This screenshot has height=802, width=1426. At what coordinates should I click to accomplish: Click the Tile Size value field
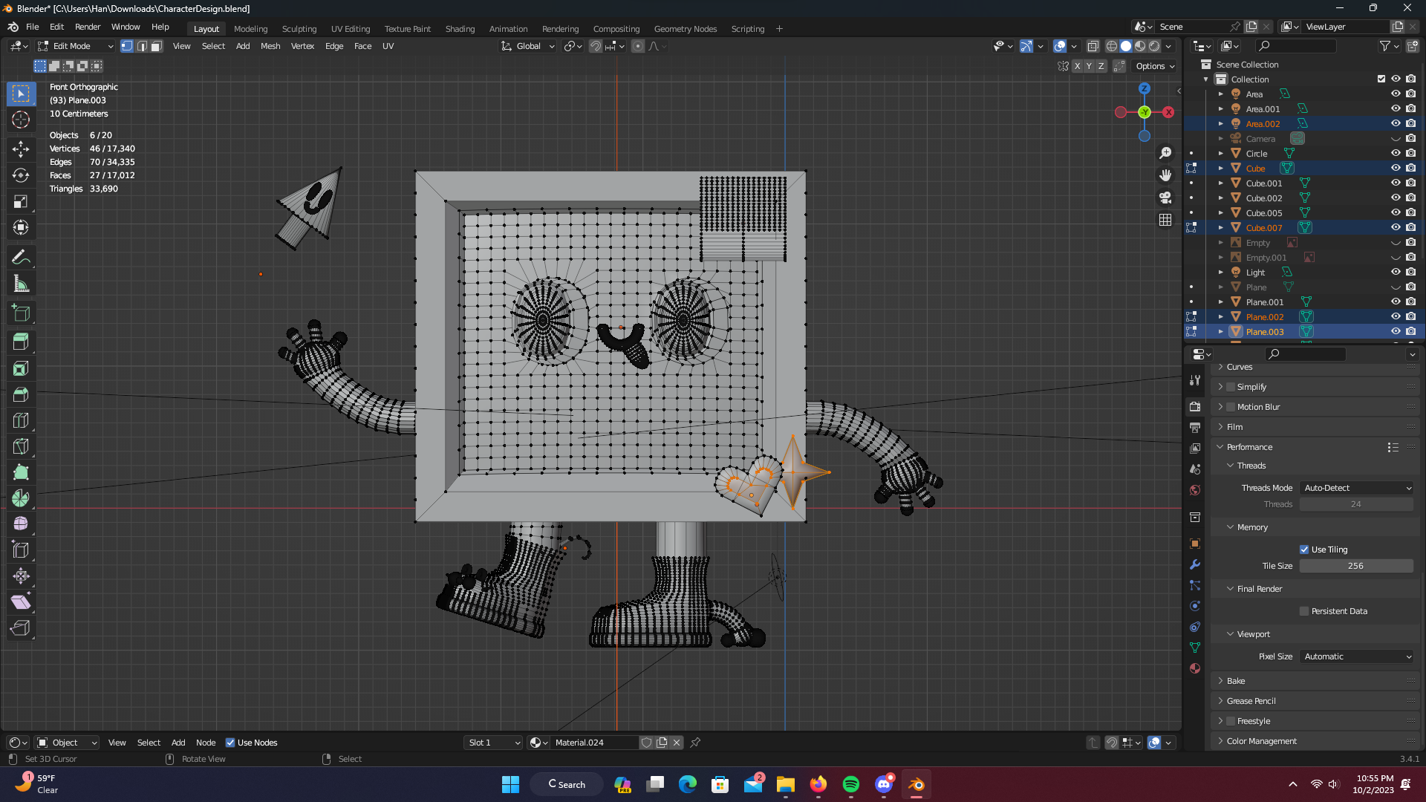[1355, 566]
